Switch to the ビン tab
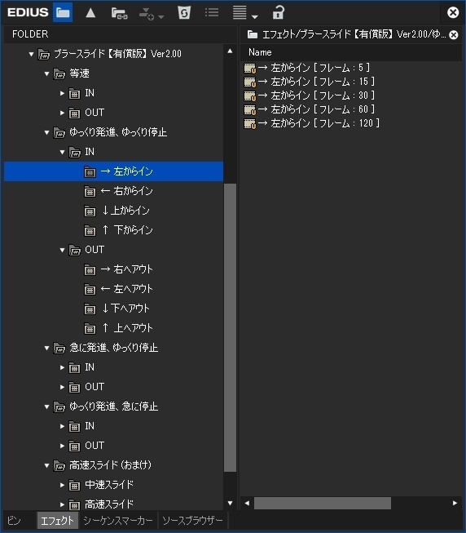This screenshot has height=533, width=466. (x=14, y=521)
